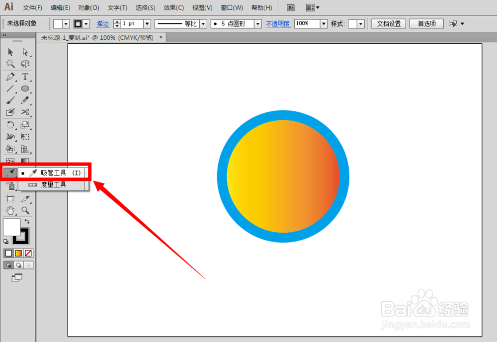The image size is (497, 342).
Task: Select the Free Transform tool
Action: [x=25, y=137]
